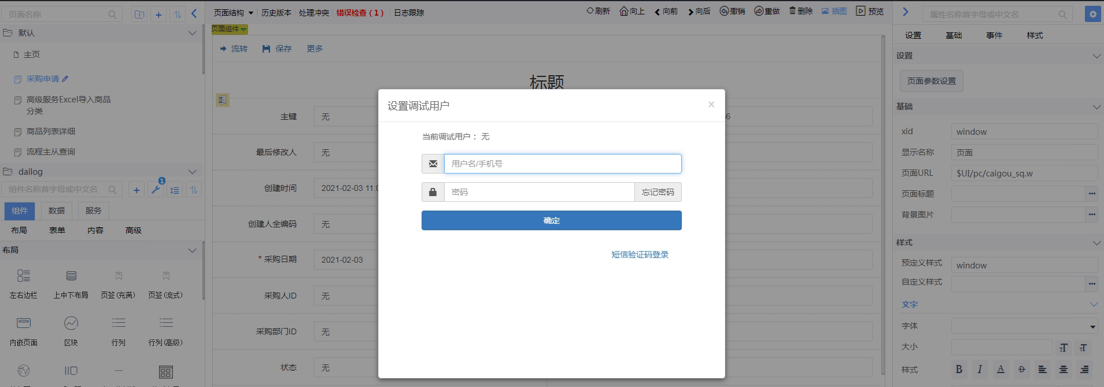Click the 保存 floppy disk icon
Image resolution: width=1104 pixels, height=387 pixels.
coord(266,49)
